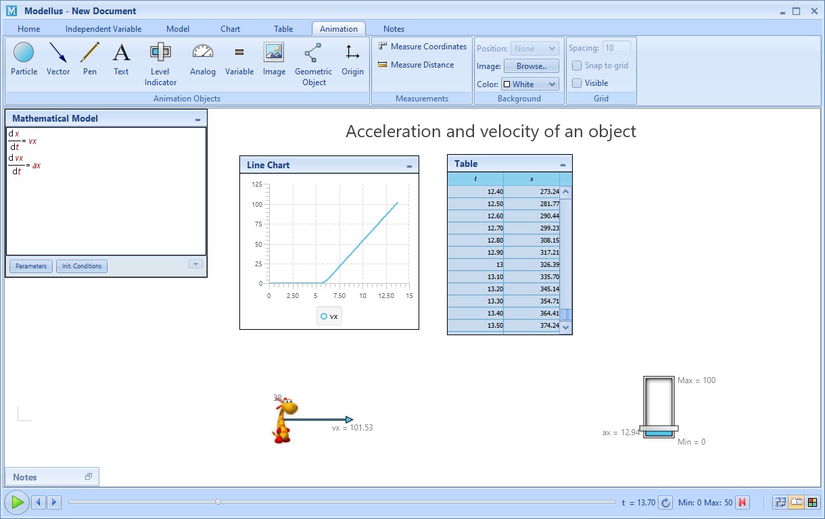Screen dimensions: 825x519
Task: Enable the Visible grid checkbox
Action: [x=577, y=83]
